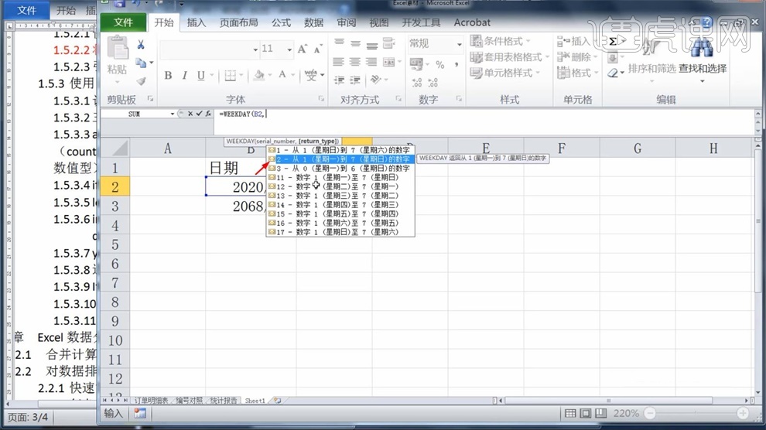Open the Excel 文件 File tab
This screenshot has width=766, height=430.
click(123, 22)
